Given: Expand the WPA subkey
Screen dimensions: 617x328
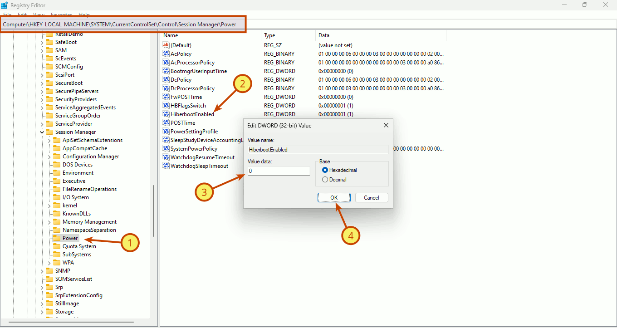Looking at the screenshot, I should [x=49, y=263].
